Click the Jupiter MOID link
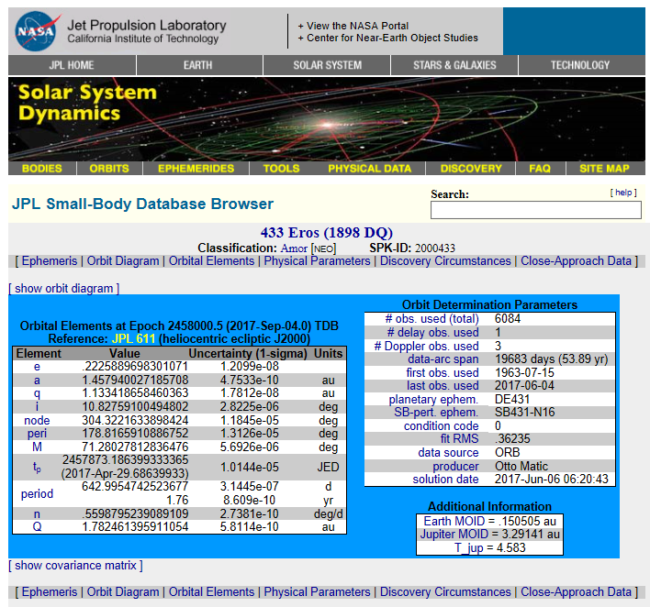This screenshot has width=650, height=607. 453,535
